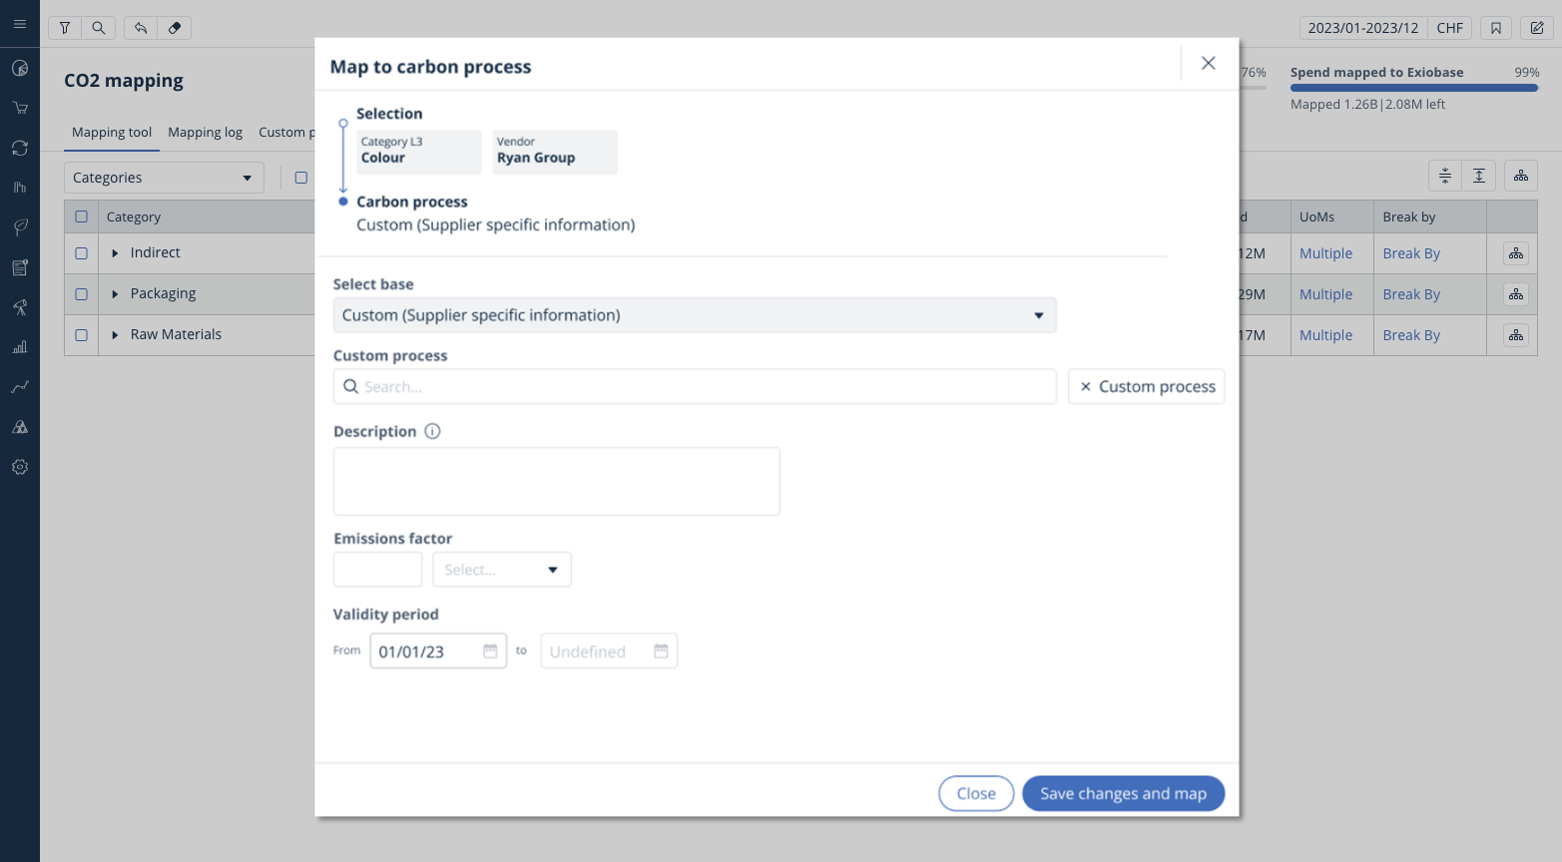1562x862 pixels.
Task: Click the undo arrow icon
Action: tap(141, 28)
